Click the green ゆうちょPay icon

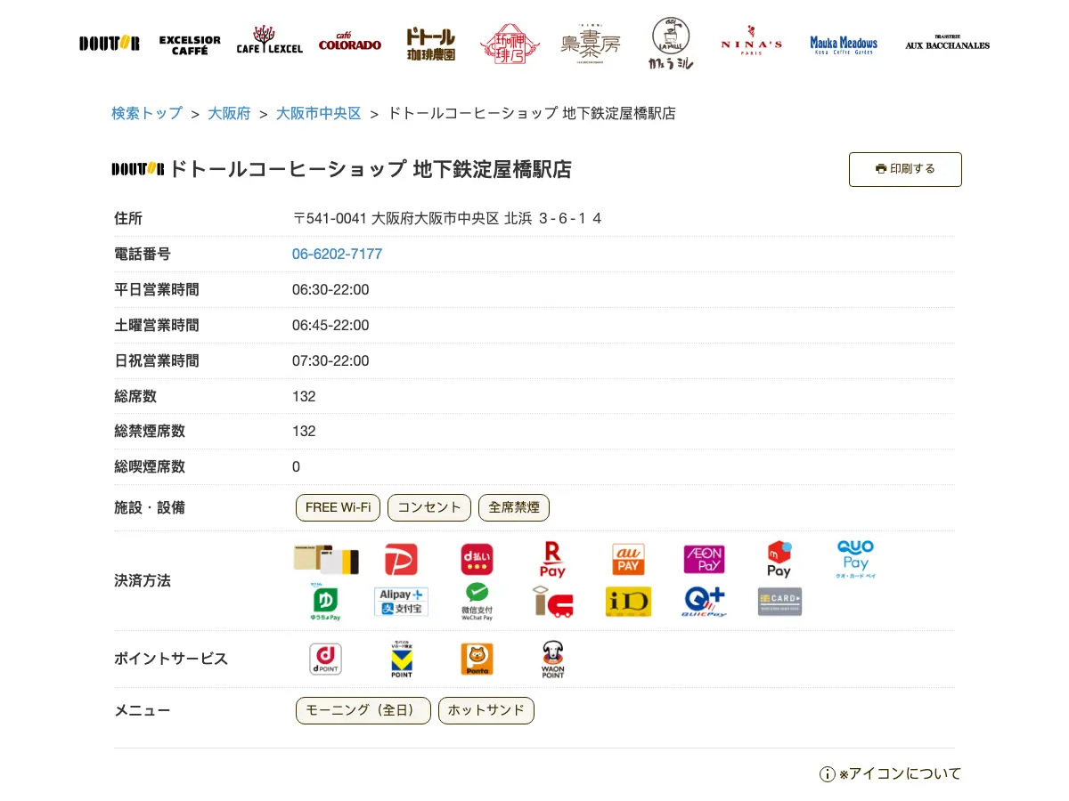click(326, 602)
